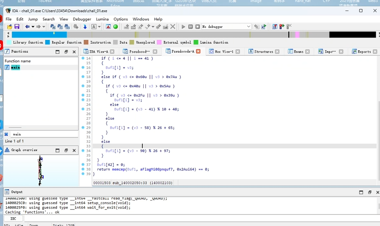
Task: Toggle breakpoint dot on line 22
Action: [83, 95]
